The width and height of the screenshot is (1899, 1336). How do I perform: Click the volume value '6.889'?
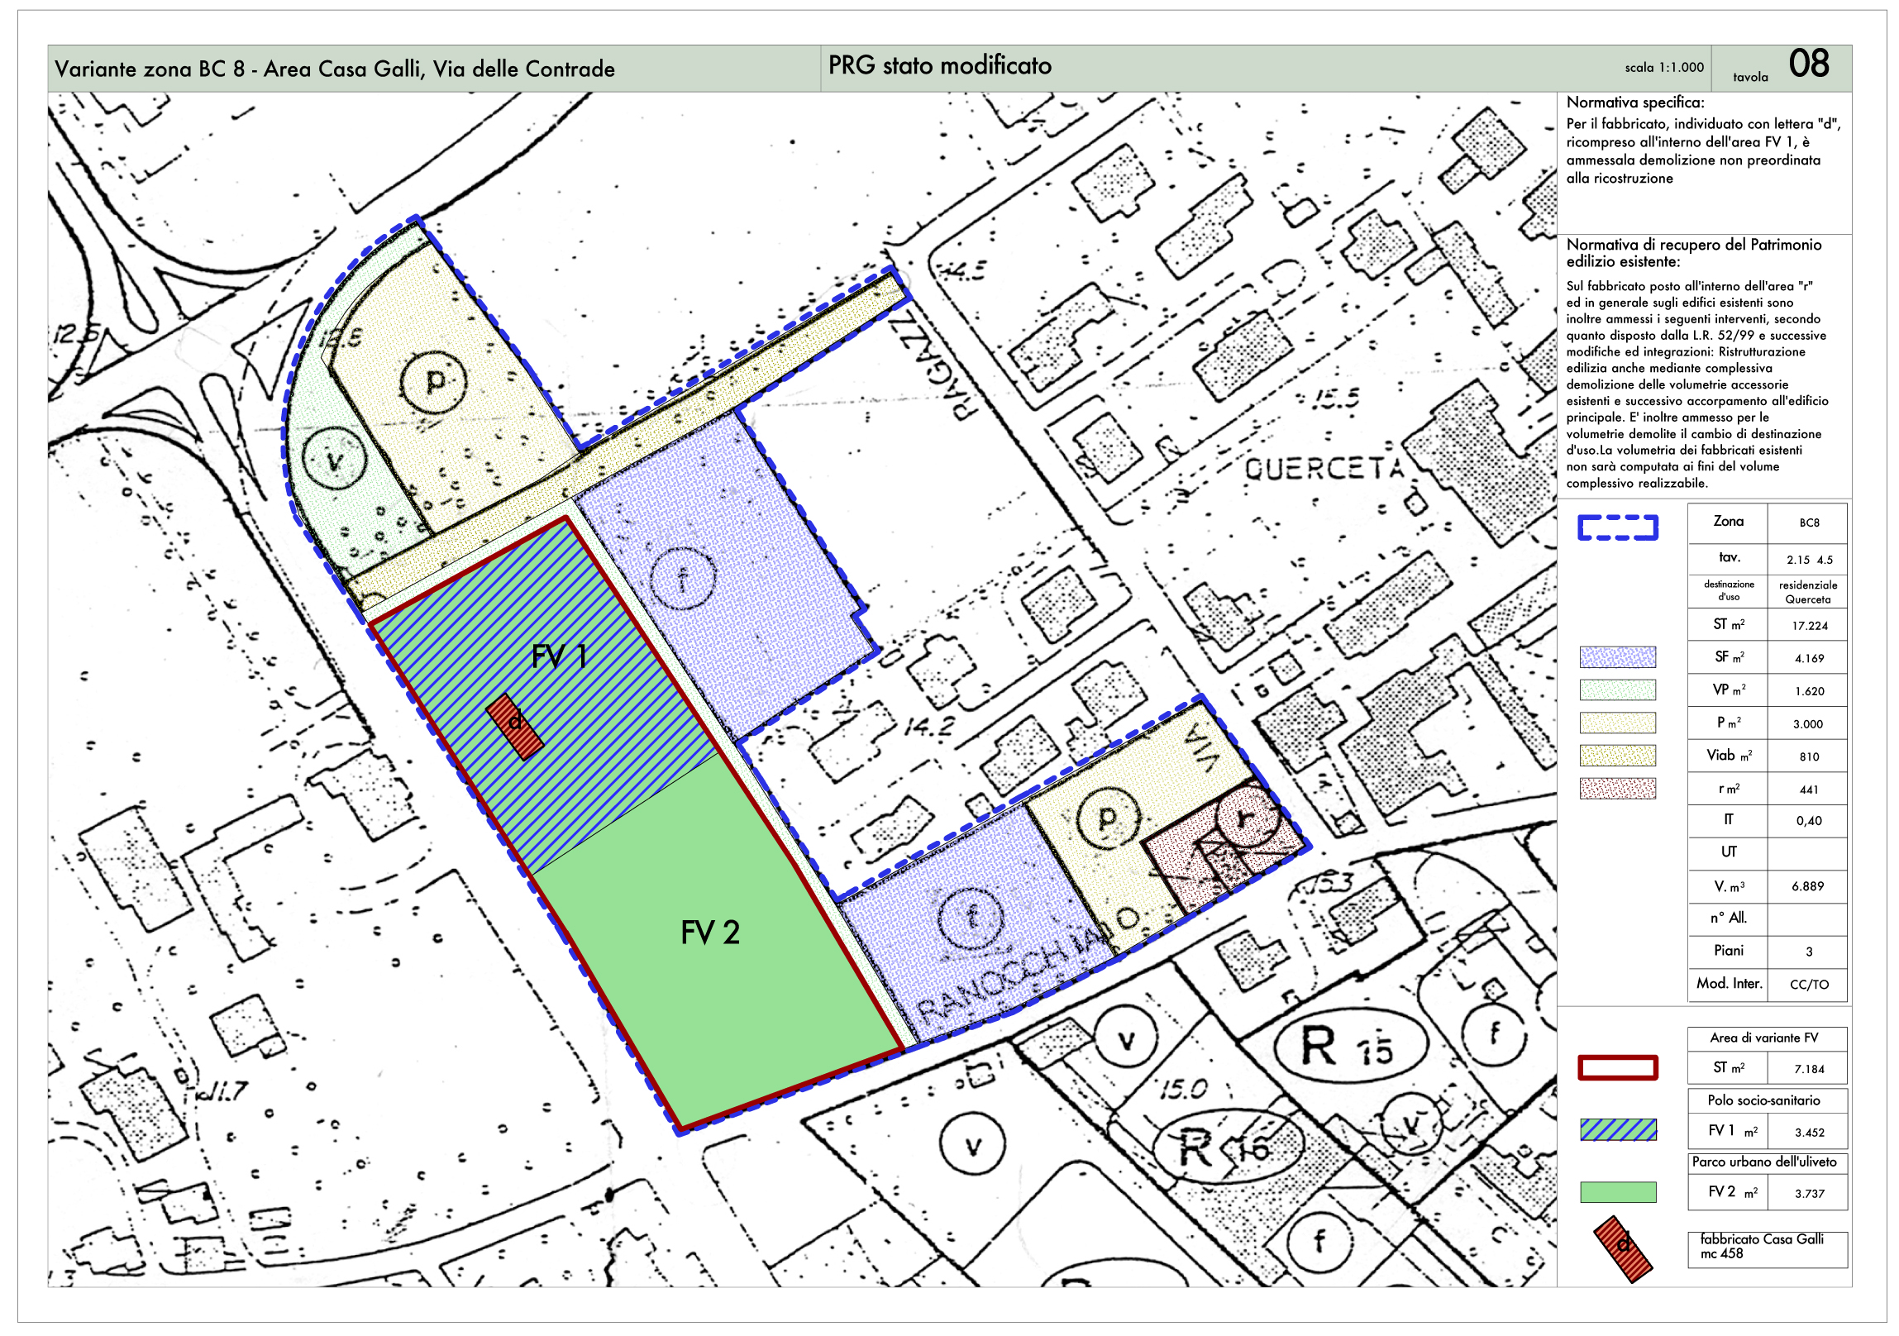(x=1809, y=886)
